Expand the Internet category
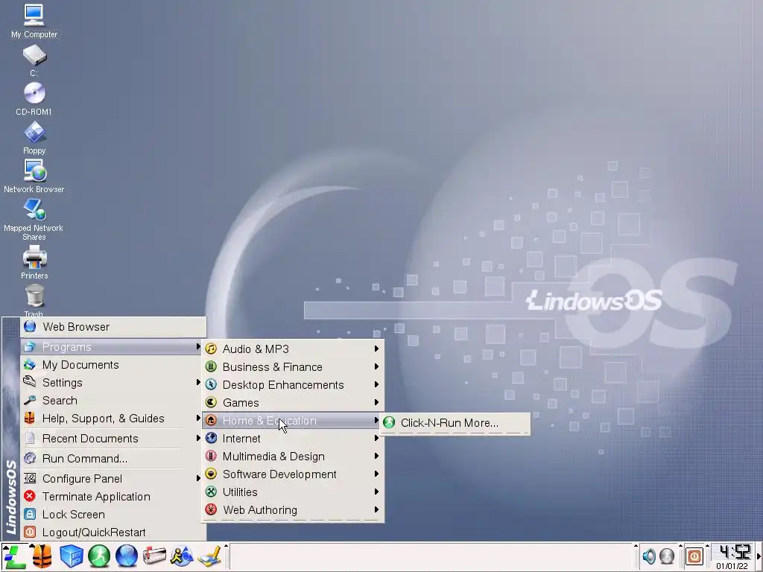The image size is (763, 572). click(292, 439)
